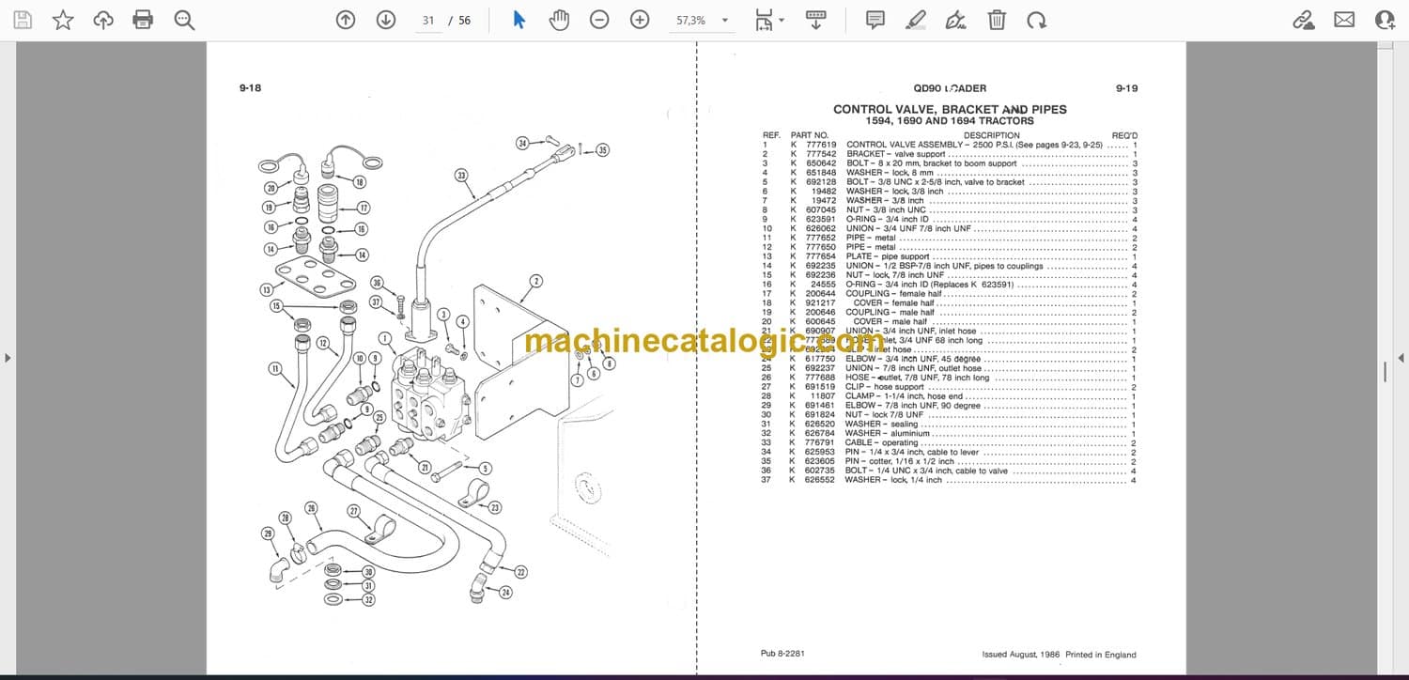Save the PDF file
Screen dimensions: 1409x680
(23, 20)
